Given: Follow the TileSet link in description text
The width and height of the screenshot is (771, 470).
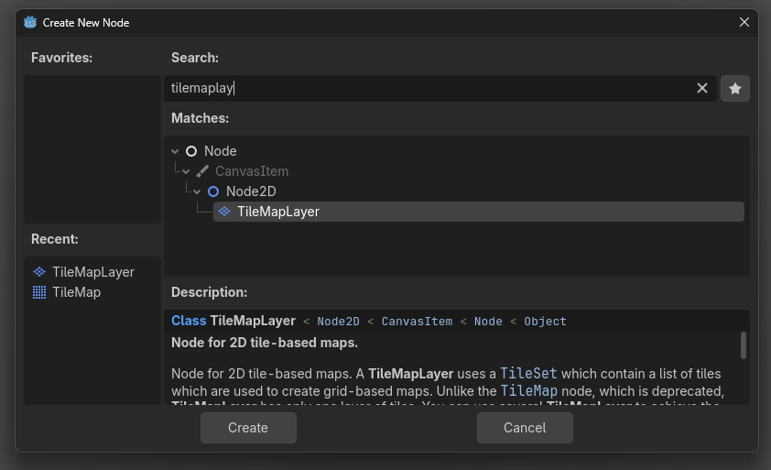Looking at the screenshot, I should point(528,374).
